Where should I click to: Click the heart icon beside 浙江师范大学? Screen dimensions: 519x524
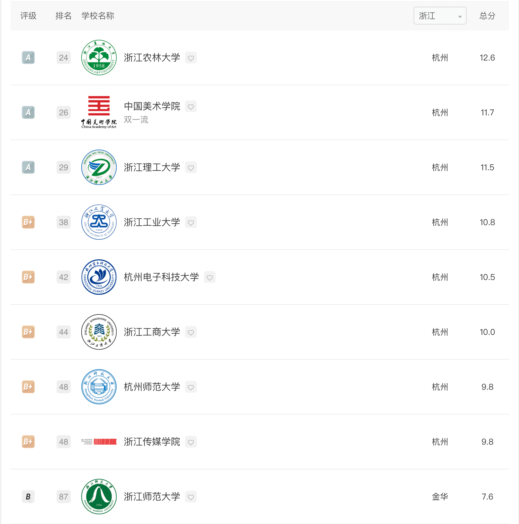(x=191, y=497)
